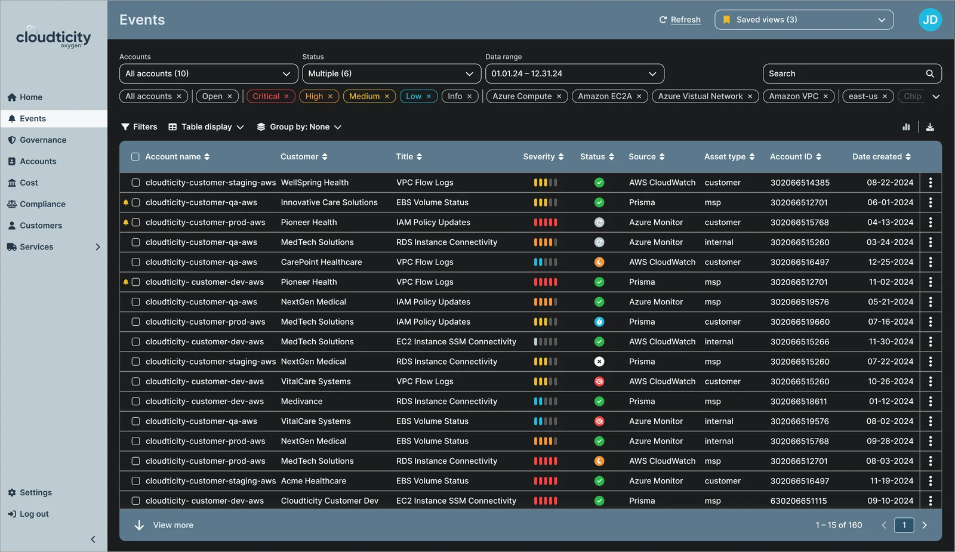Click the page number 1 box

904,525
